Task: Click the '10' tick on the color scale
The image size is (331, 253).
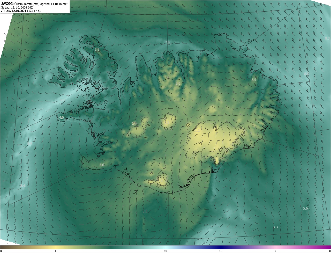Action: 165,251
